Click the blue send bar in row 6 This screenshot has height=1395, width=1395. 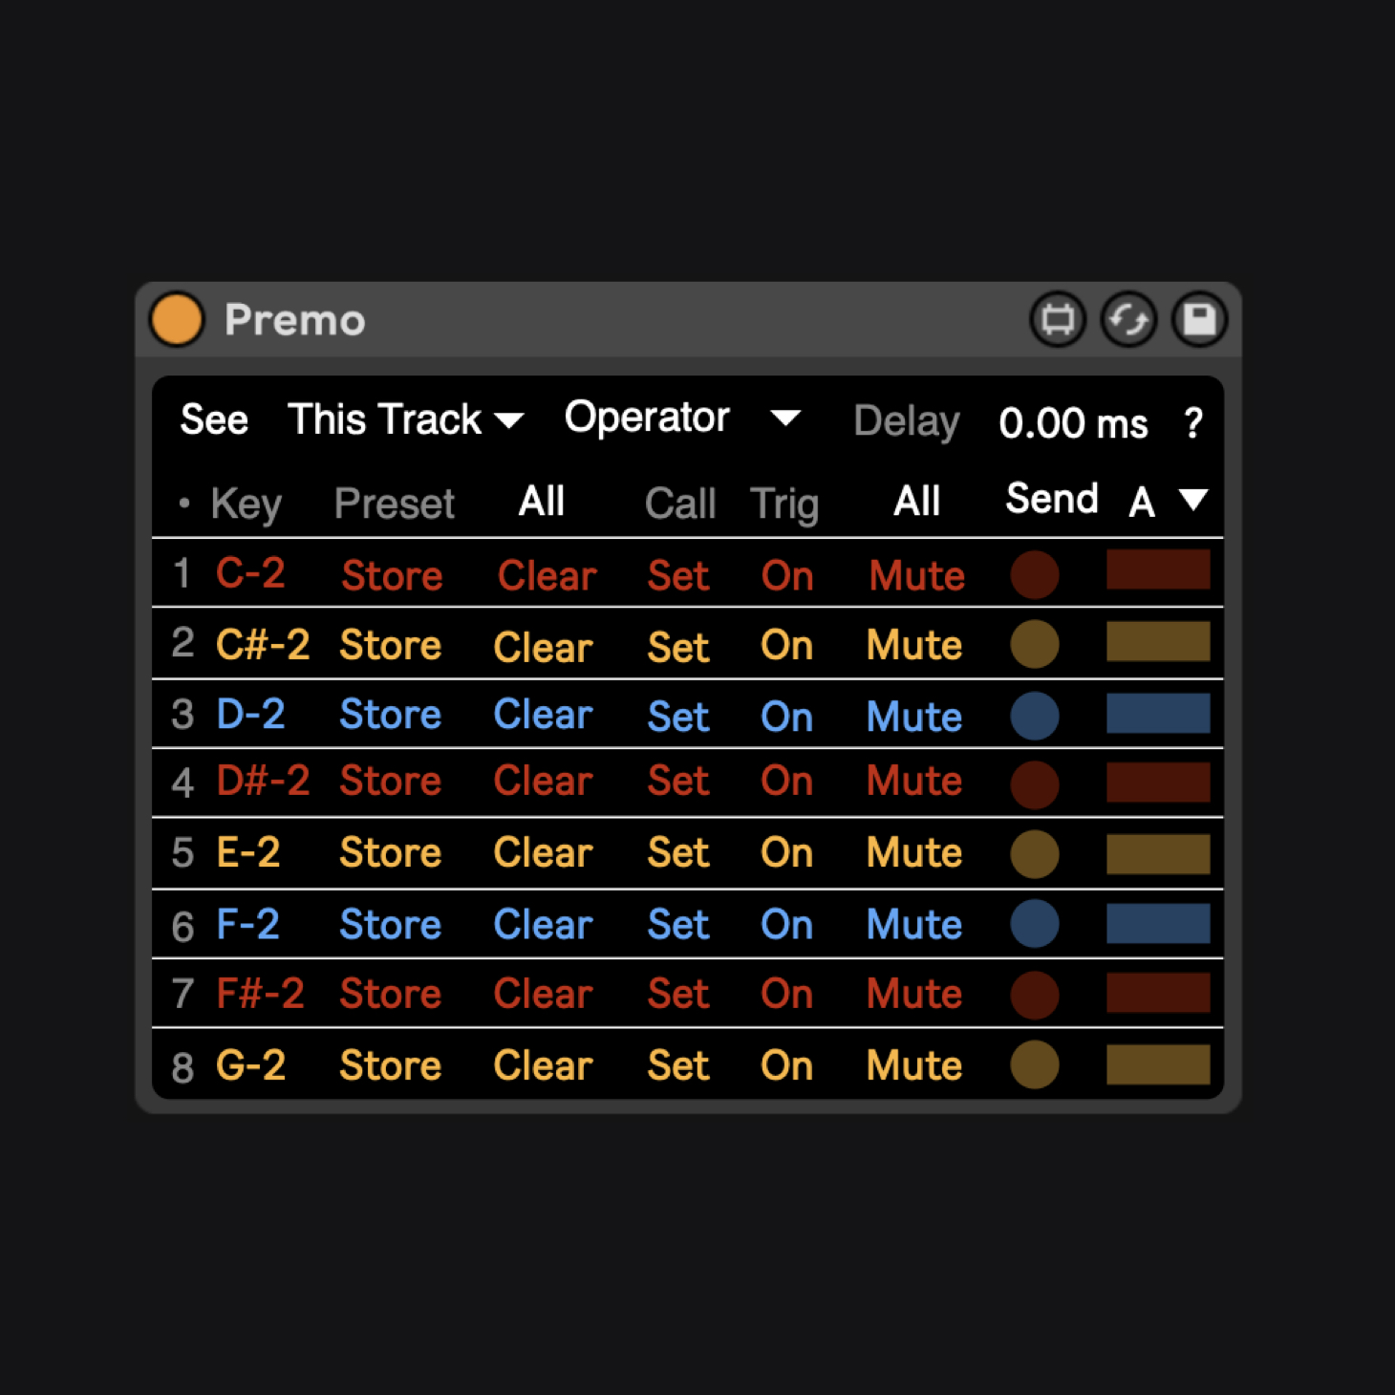click(x=1158, y=924)
